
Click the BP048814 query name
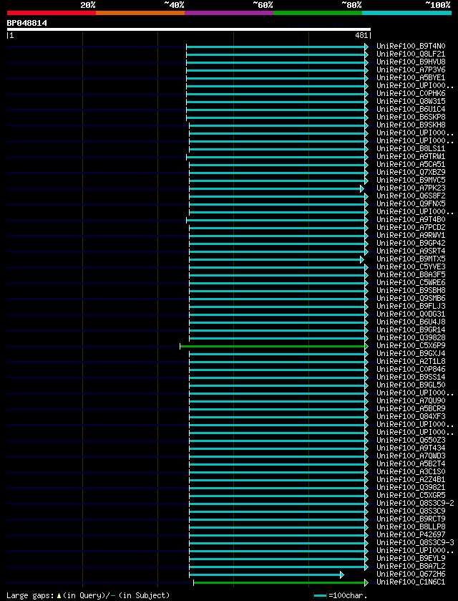click(x=26, y=23)
